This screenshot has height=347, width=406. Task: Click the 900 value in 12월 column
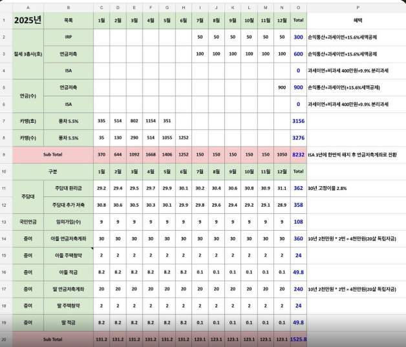click(282, 87)
